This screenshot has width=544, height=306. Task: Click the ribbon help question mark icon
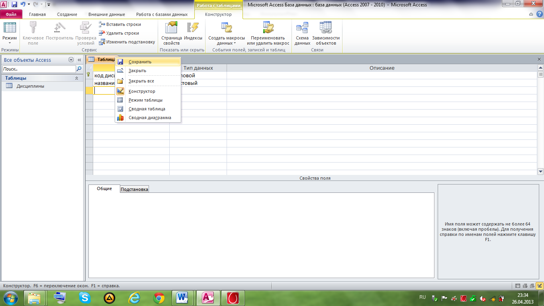[x=539, y=14]
